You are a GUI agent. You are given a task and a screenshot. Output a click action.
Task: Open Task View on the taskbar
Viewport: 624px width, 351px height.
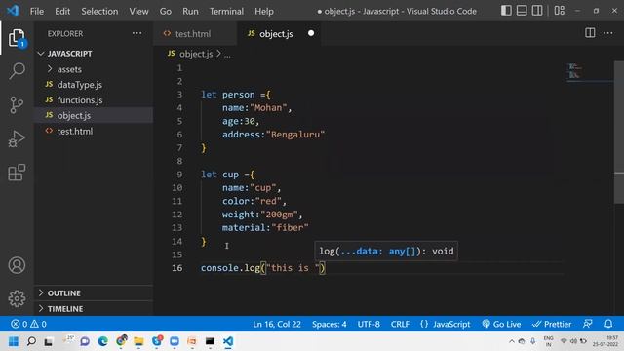click(x=49, y=342)
